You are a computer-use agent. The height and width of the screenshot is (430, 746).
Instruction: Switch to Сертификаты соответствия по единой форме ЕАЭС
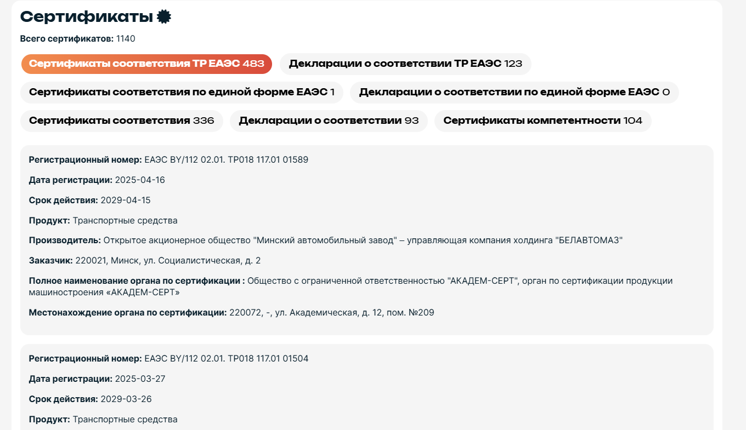(x=182, y=92)
